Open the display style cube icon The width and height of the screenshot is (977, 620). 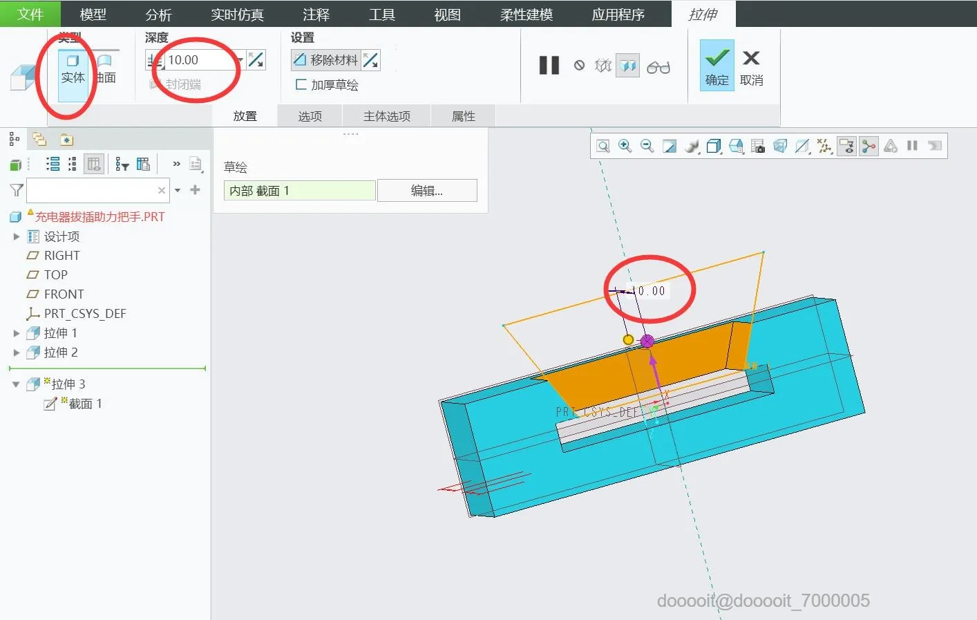[x=714, y=146]
